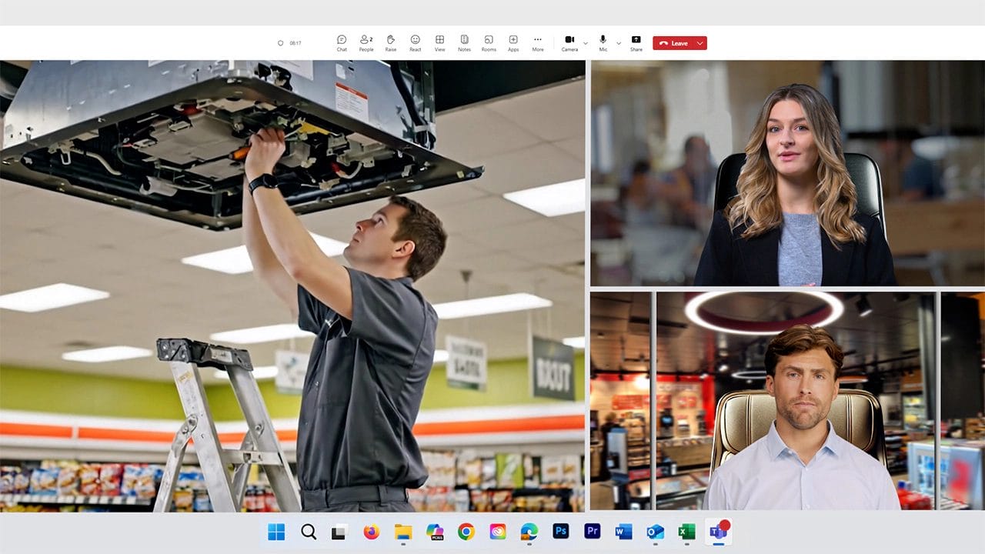Show the People participant list
The image size is (985, 554).
point(366,42)
